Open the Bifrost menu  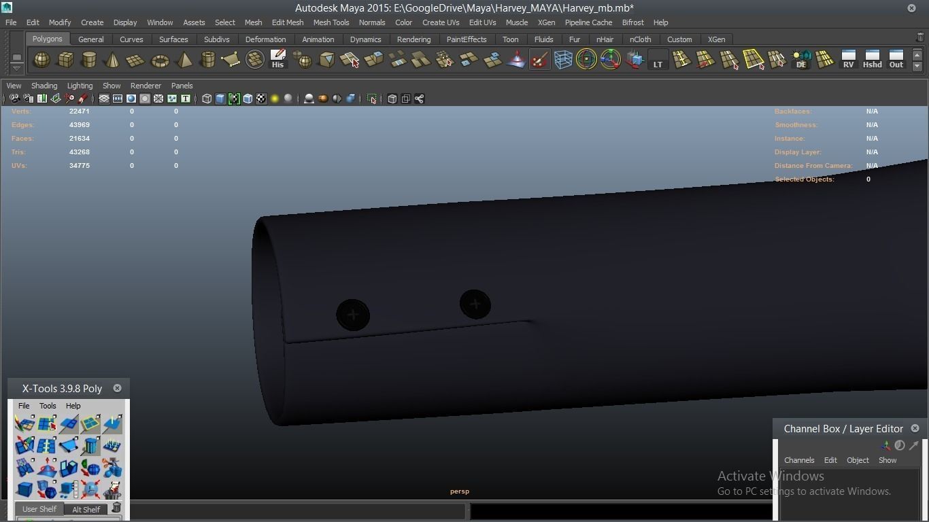point(632,22)
